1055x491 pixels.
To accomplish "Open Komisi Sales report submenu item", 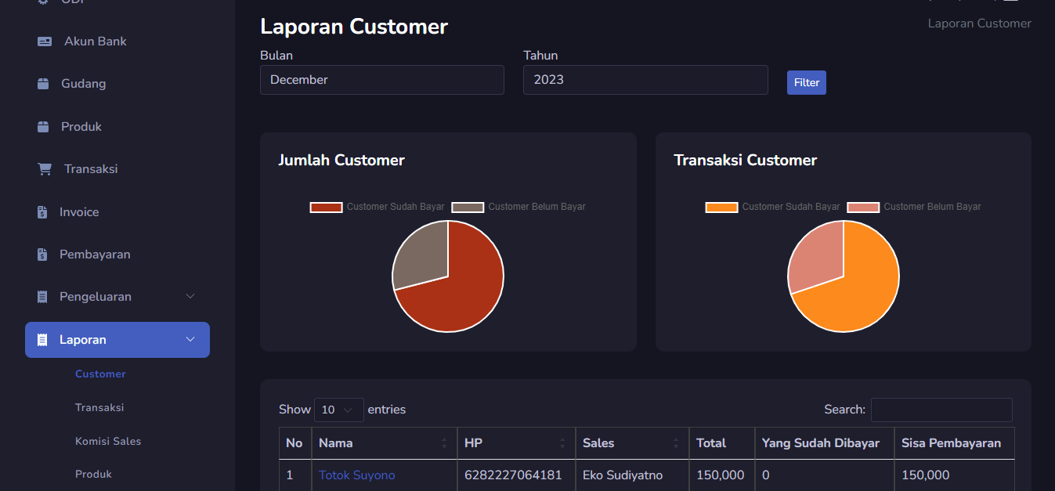I will click(108, 441).
